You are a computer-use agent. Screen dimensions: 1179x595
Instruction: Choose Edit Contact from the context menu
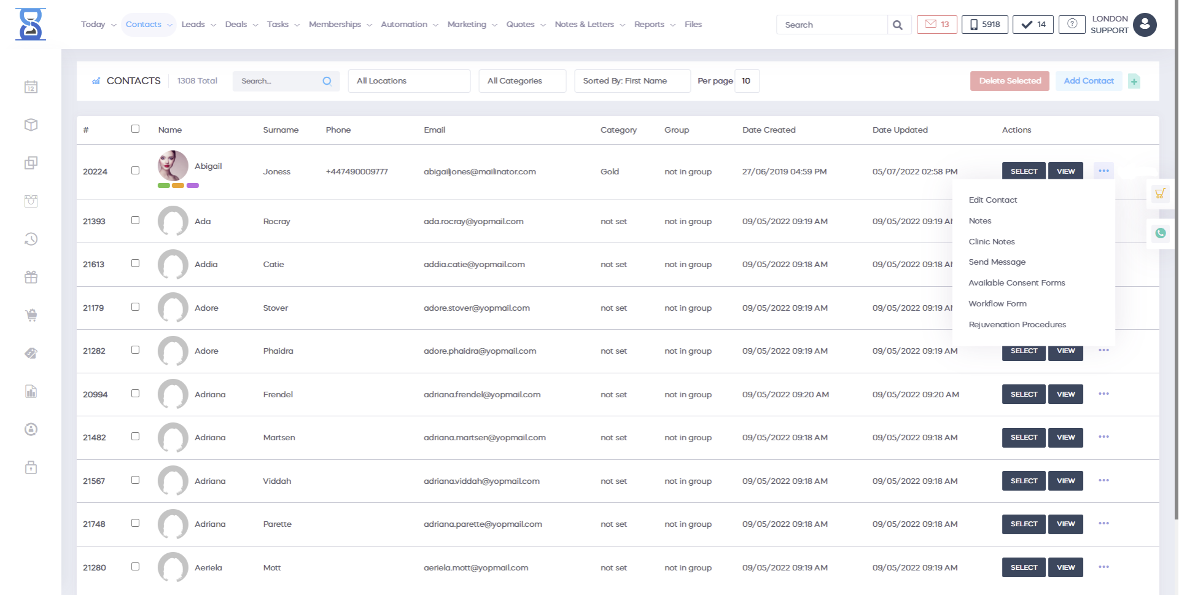992,200
